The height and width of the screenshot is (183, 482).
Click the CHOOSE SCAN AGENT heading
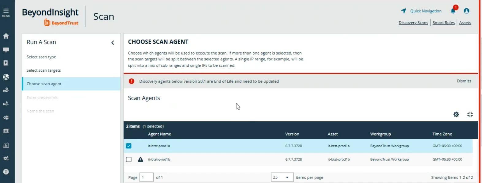click(x=158, y=42)
